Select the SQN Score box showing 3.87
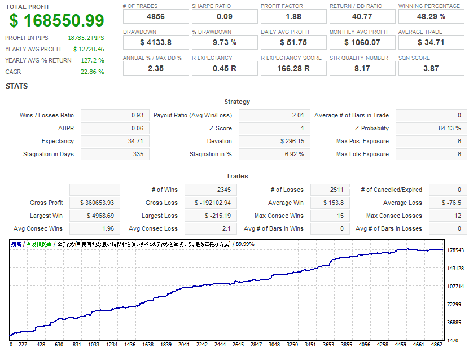 pos(431,68)
